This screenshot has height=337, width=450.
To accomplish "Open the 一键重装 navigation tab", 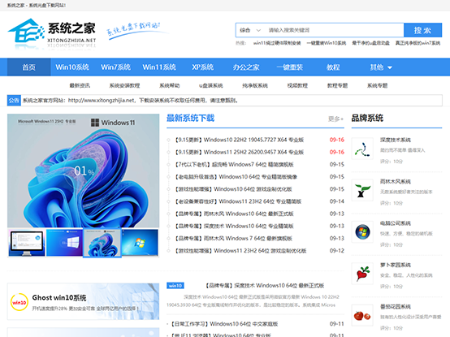I will click(289, 67).
